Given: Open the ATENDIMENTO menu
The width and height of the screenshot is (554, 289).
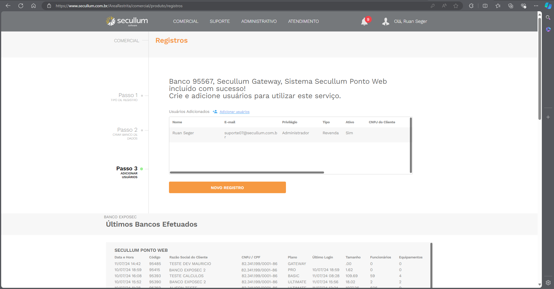Looking at the screenshot, I should click(303, 21).
